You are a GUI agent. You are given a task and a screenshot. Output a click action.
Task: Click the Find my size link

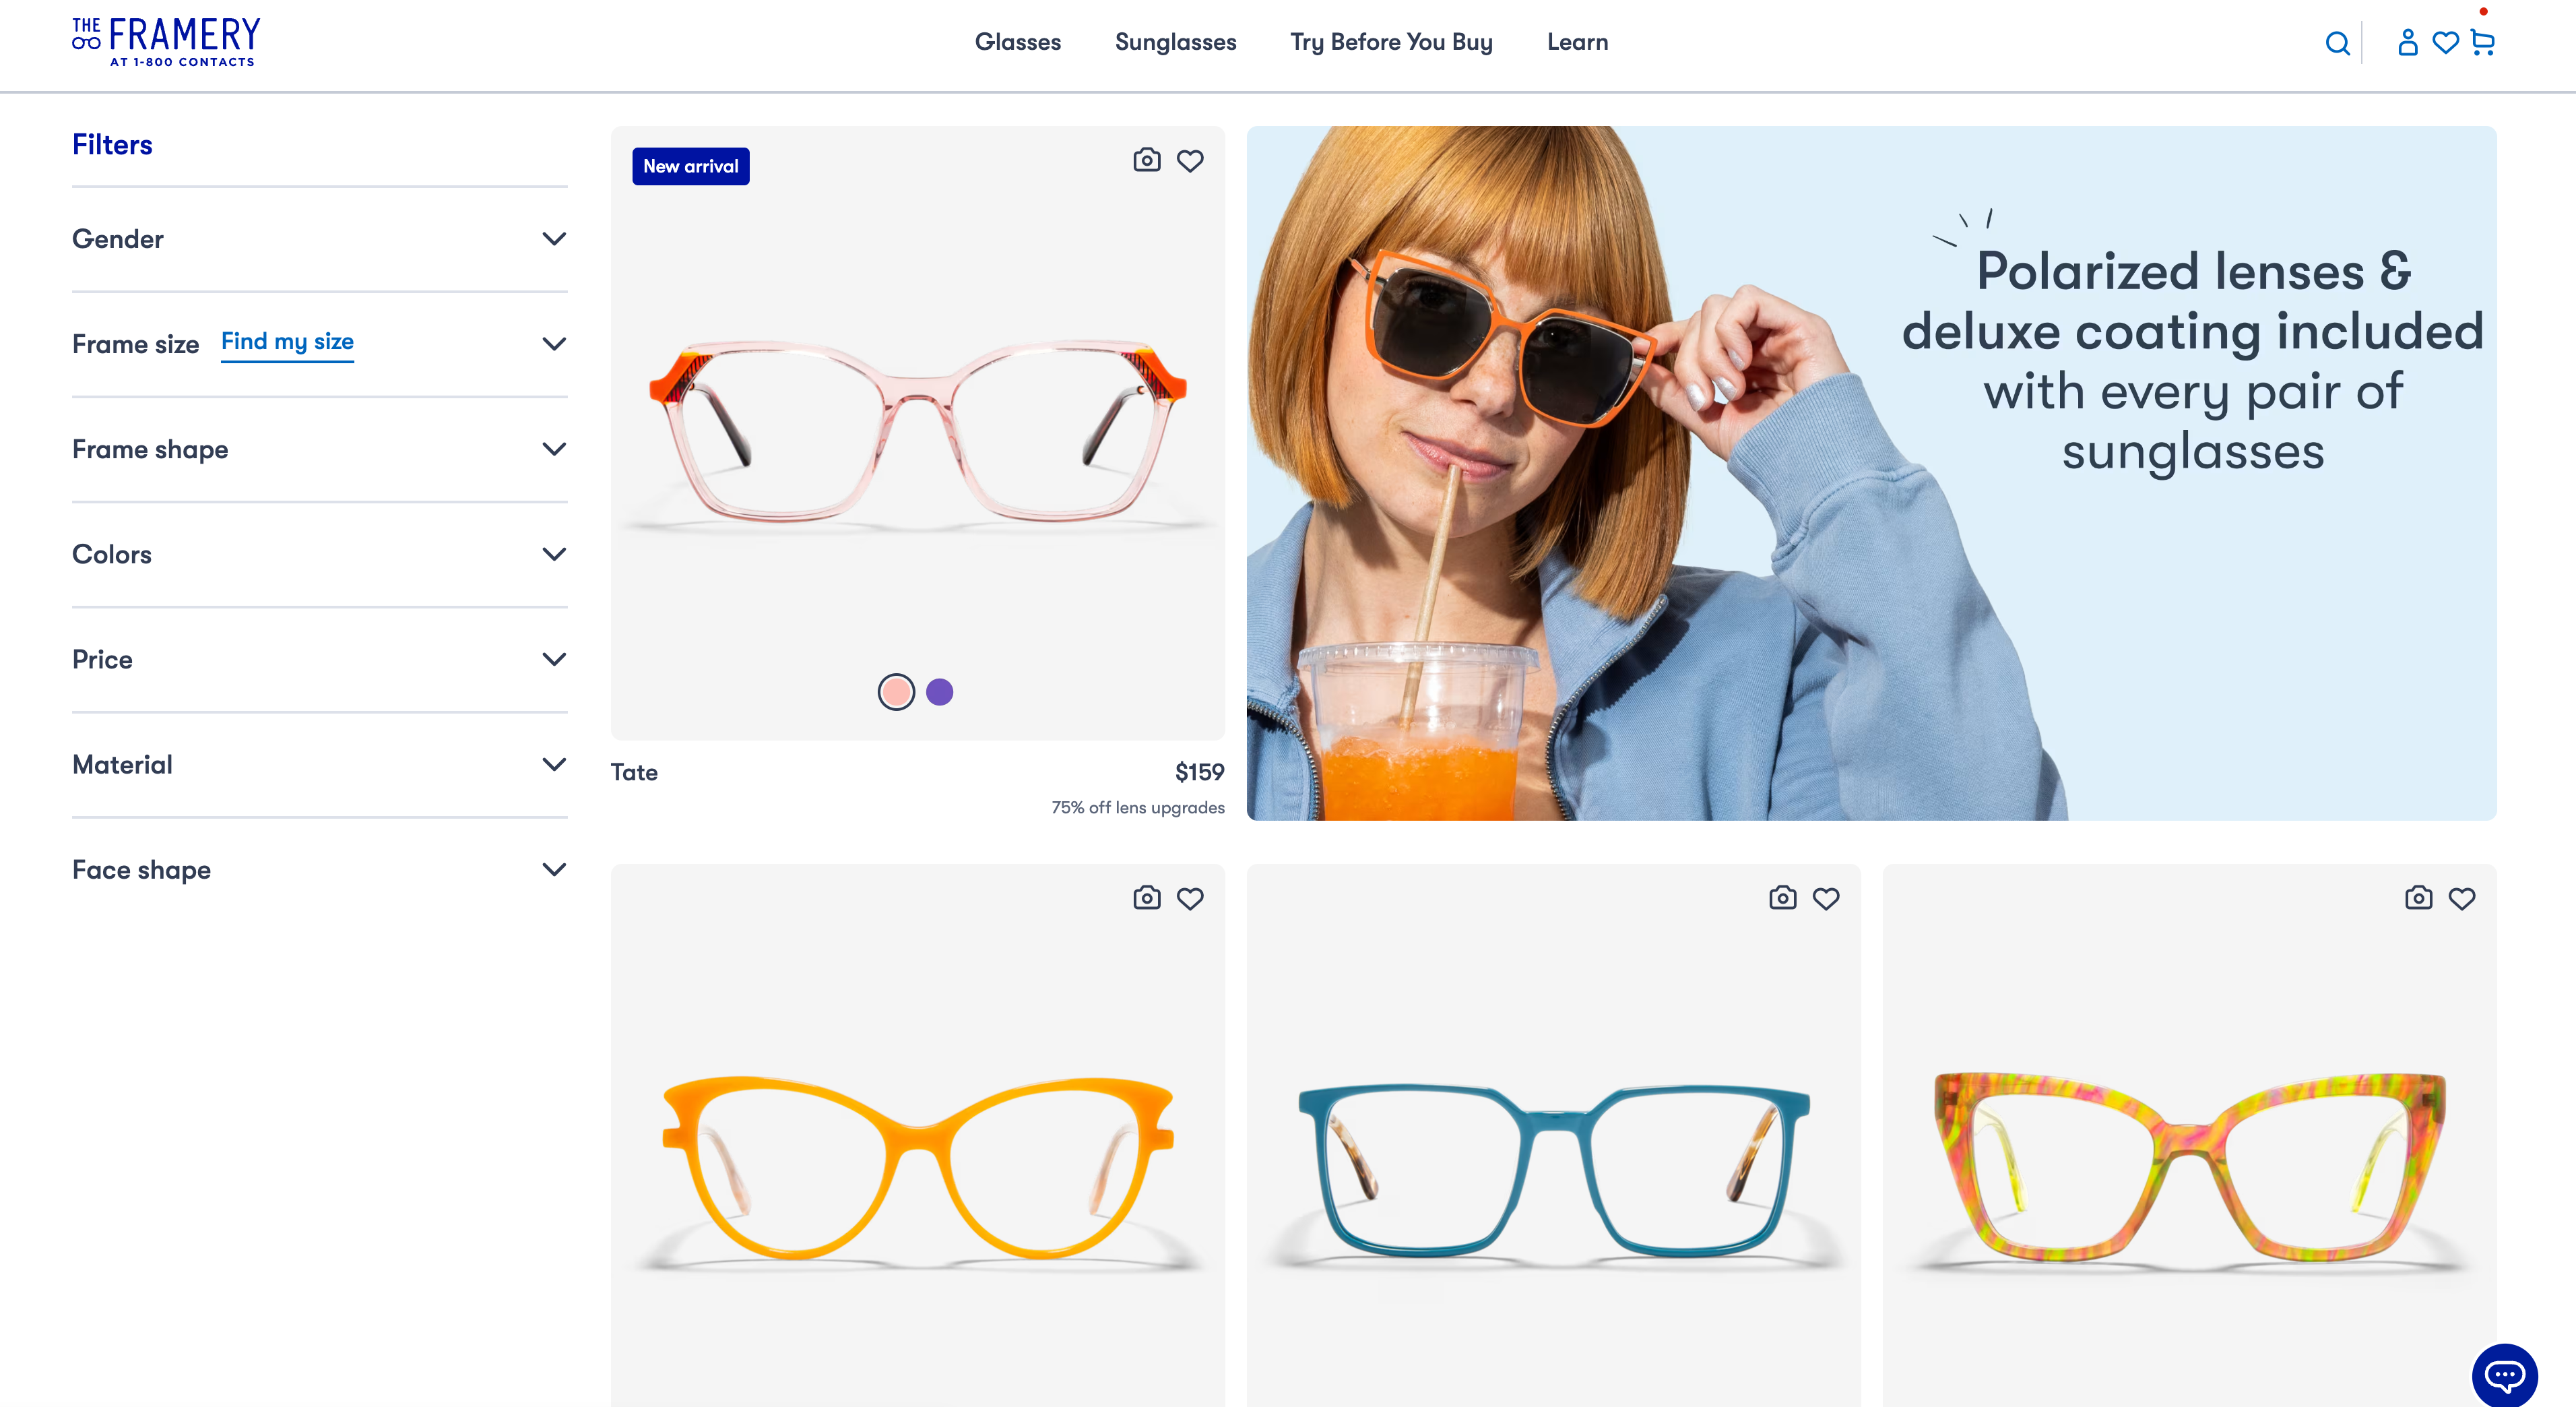tap(287, 342)
